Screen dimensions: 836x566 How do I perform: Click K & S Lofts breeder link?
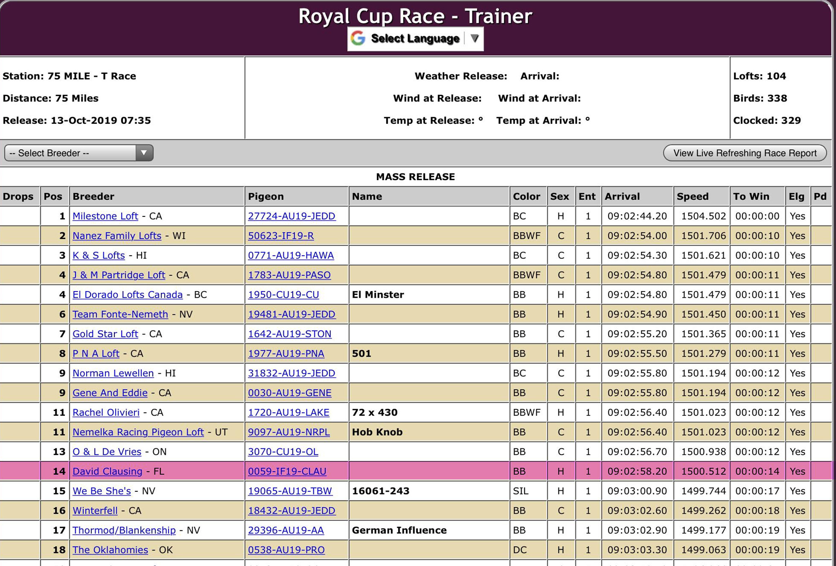pos(98,255)
